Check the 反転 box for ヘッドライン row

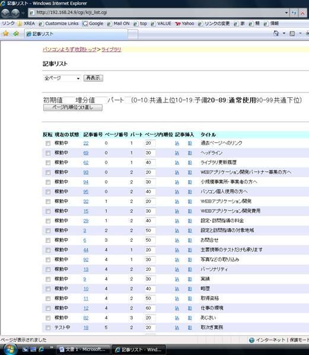(48, 153)
